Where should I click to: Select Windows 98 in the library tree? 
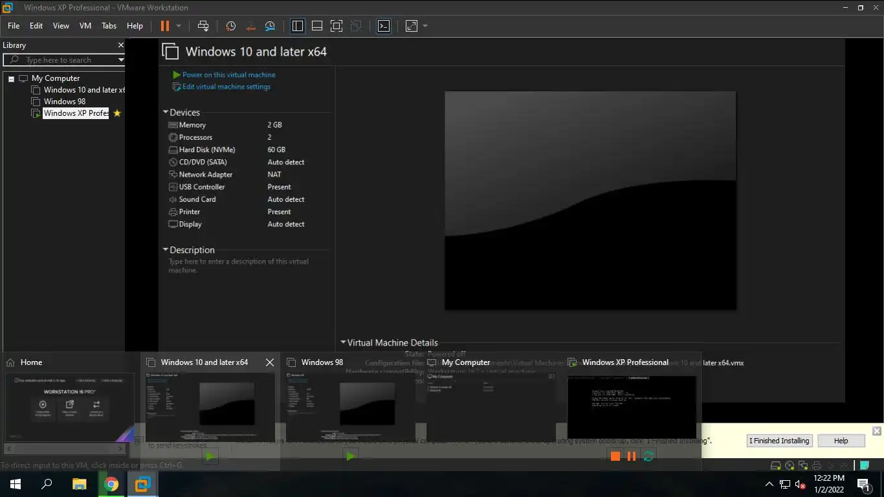(65, 102)
